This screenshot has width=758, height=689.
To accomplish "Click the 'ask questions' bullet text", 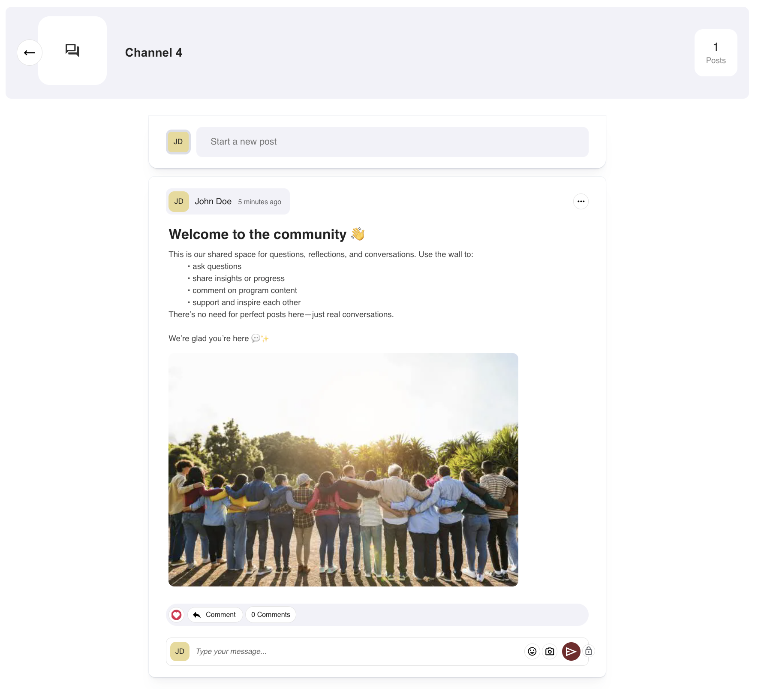I will coord(217,266).
